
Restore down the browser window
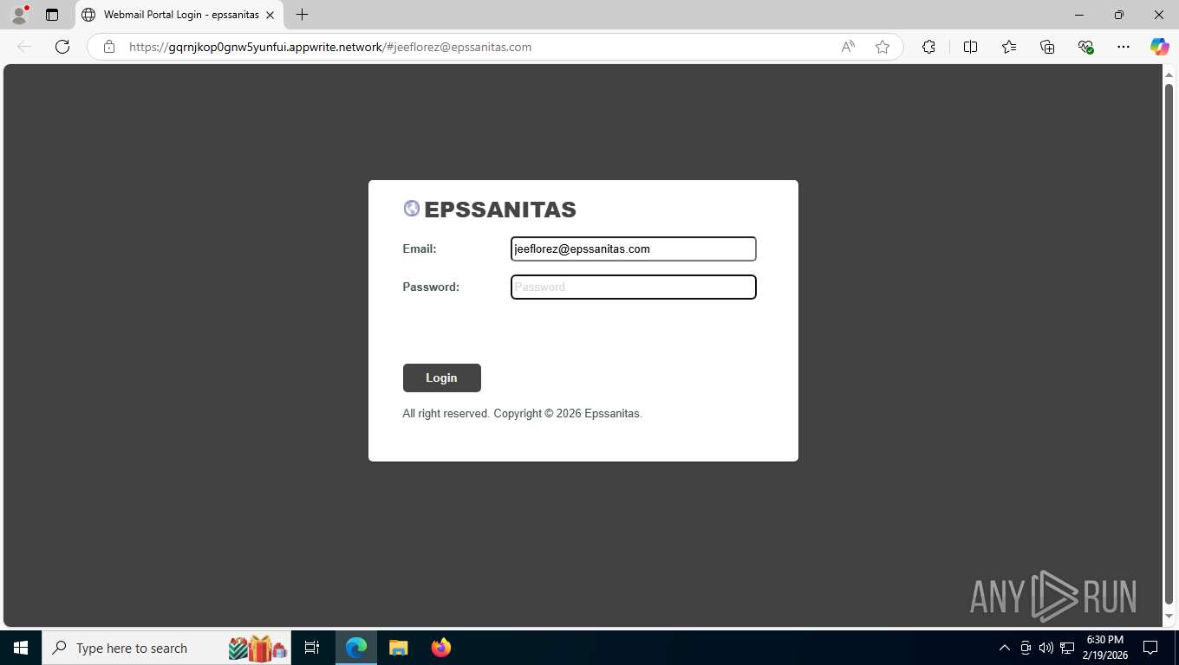(x=1119, y=15)
